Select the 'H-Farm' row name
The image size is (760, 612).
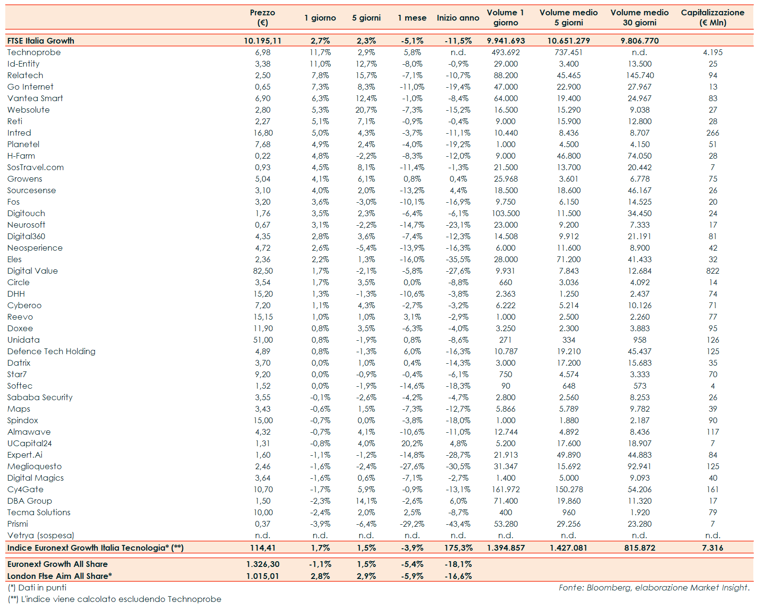point(21,156)
